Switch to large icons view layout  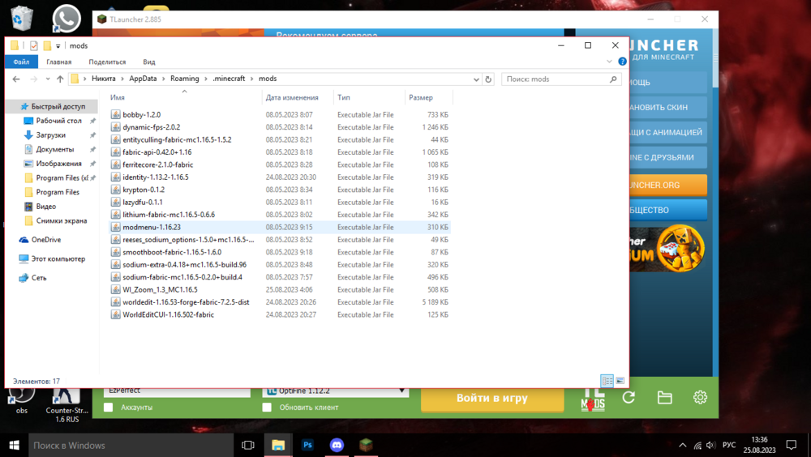(x=620, y=381)
